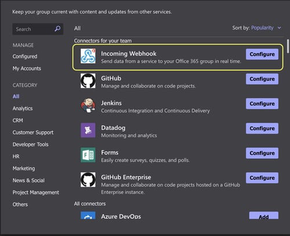Select the Customer Support category
Viewport: 290px width, 236px height.
coord(33,132)
